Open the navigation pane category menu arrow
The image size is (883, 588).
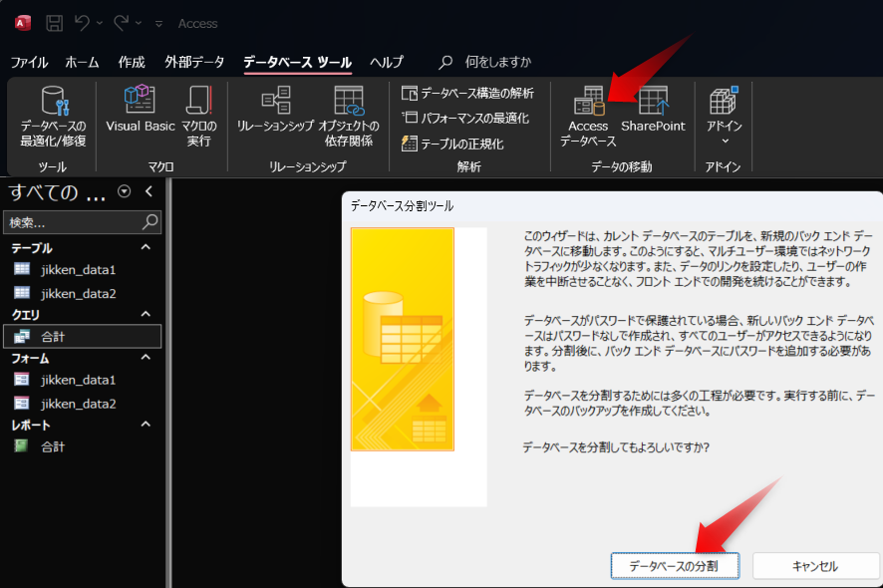click(x=125, y=191)
